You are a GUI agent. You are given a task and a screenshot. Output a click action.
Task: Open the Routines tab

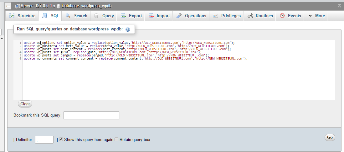coord(260,16)
